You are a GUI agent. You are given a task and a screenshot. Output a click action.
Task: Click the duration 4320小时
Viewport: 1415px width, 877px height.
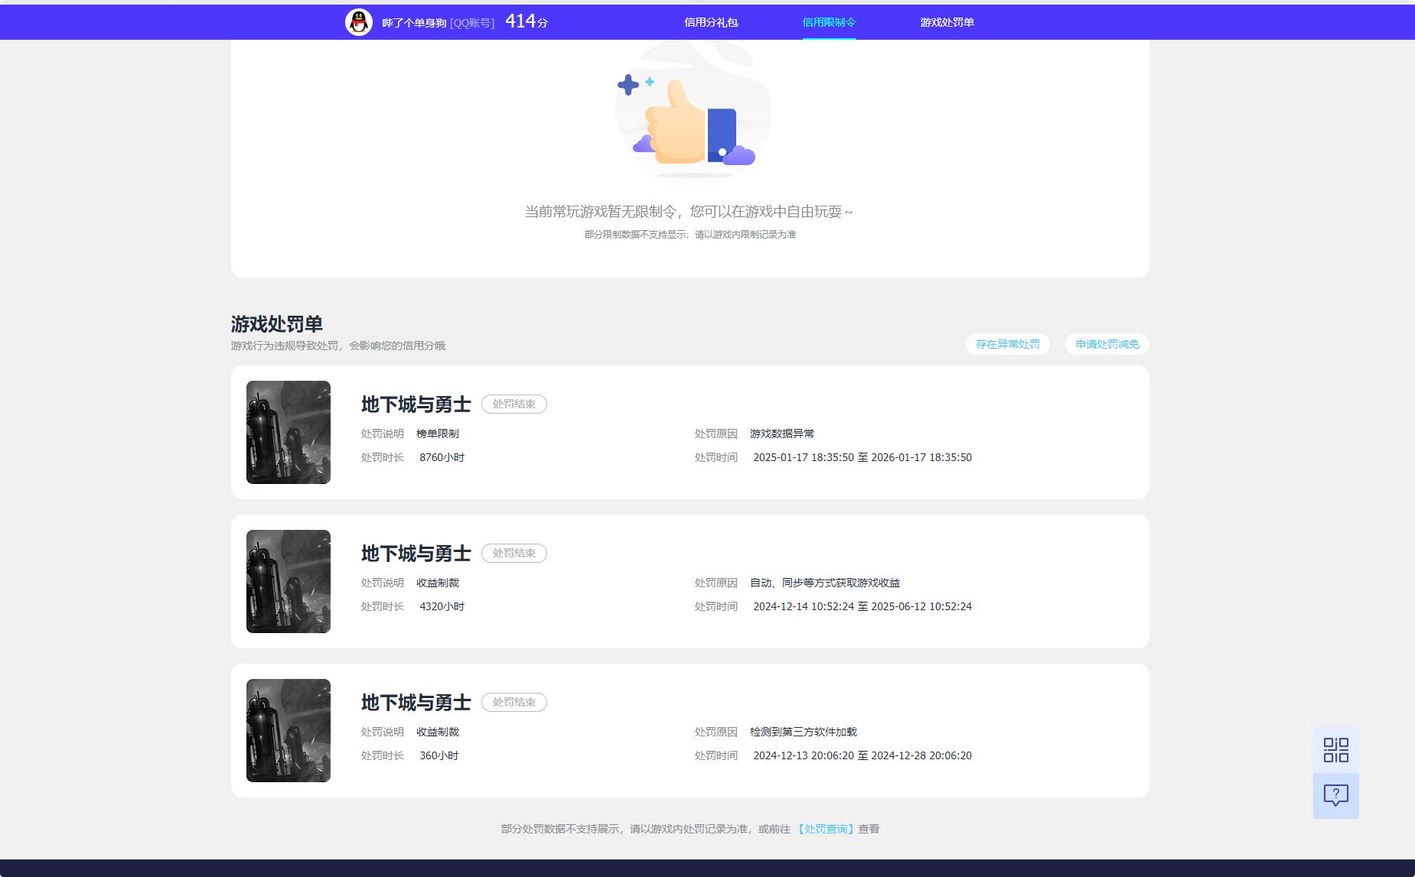tap(442, 606)
